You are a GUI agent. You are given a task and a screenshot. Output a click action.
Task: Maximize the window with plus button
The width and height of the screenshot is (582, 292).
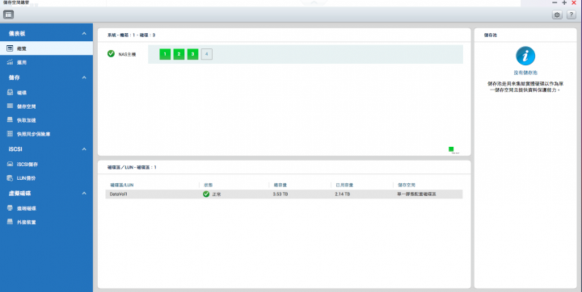[x=564, y=2]
